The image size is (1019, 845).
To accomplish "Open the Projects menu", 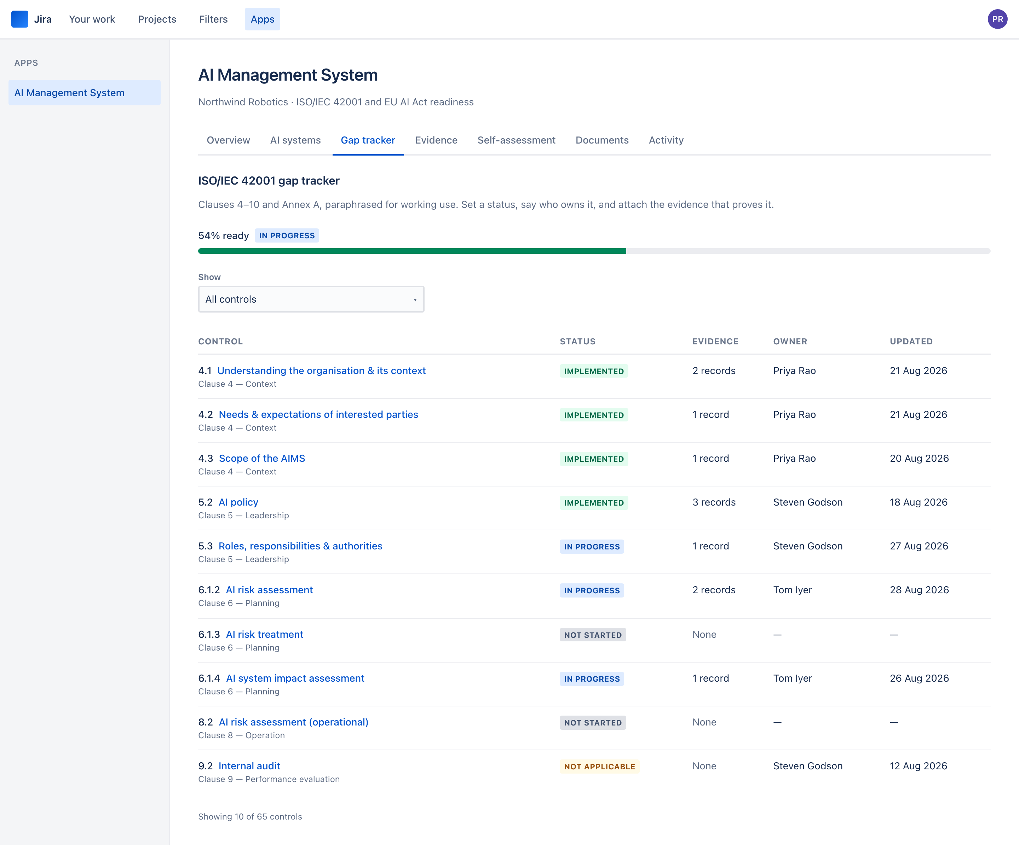I will coord(157,19).
